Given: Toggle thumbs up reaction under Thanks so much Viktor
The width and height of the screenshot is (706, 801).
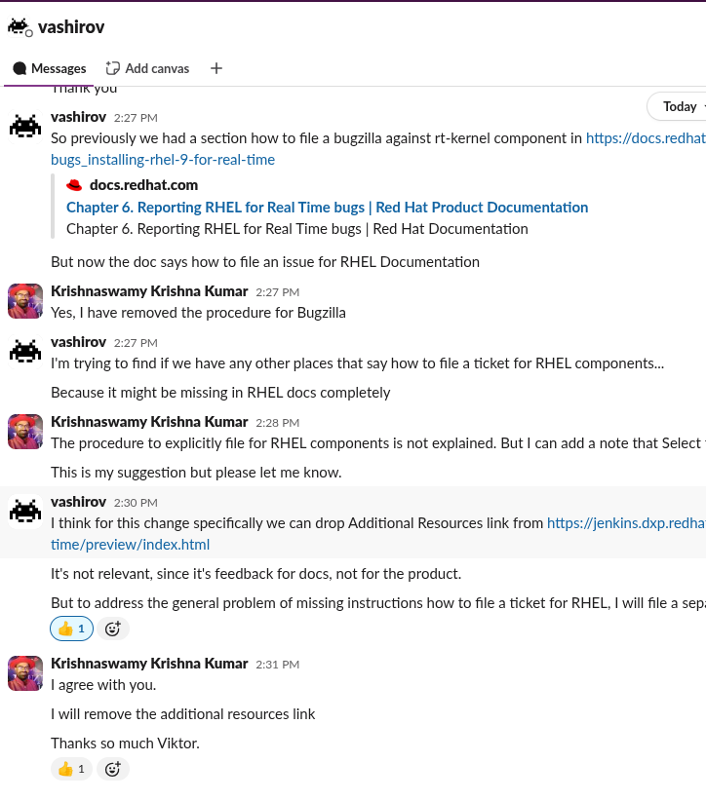Looking at the screenshot, I should (x=71, y=769).
